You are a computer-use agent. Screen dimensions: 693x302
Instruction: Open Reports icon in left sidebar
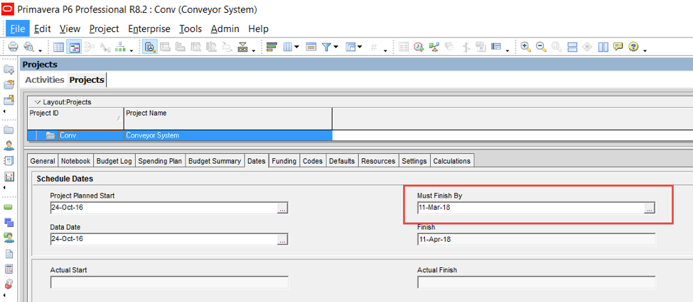[x=9, y=160]
